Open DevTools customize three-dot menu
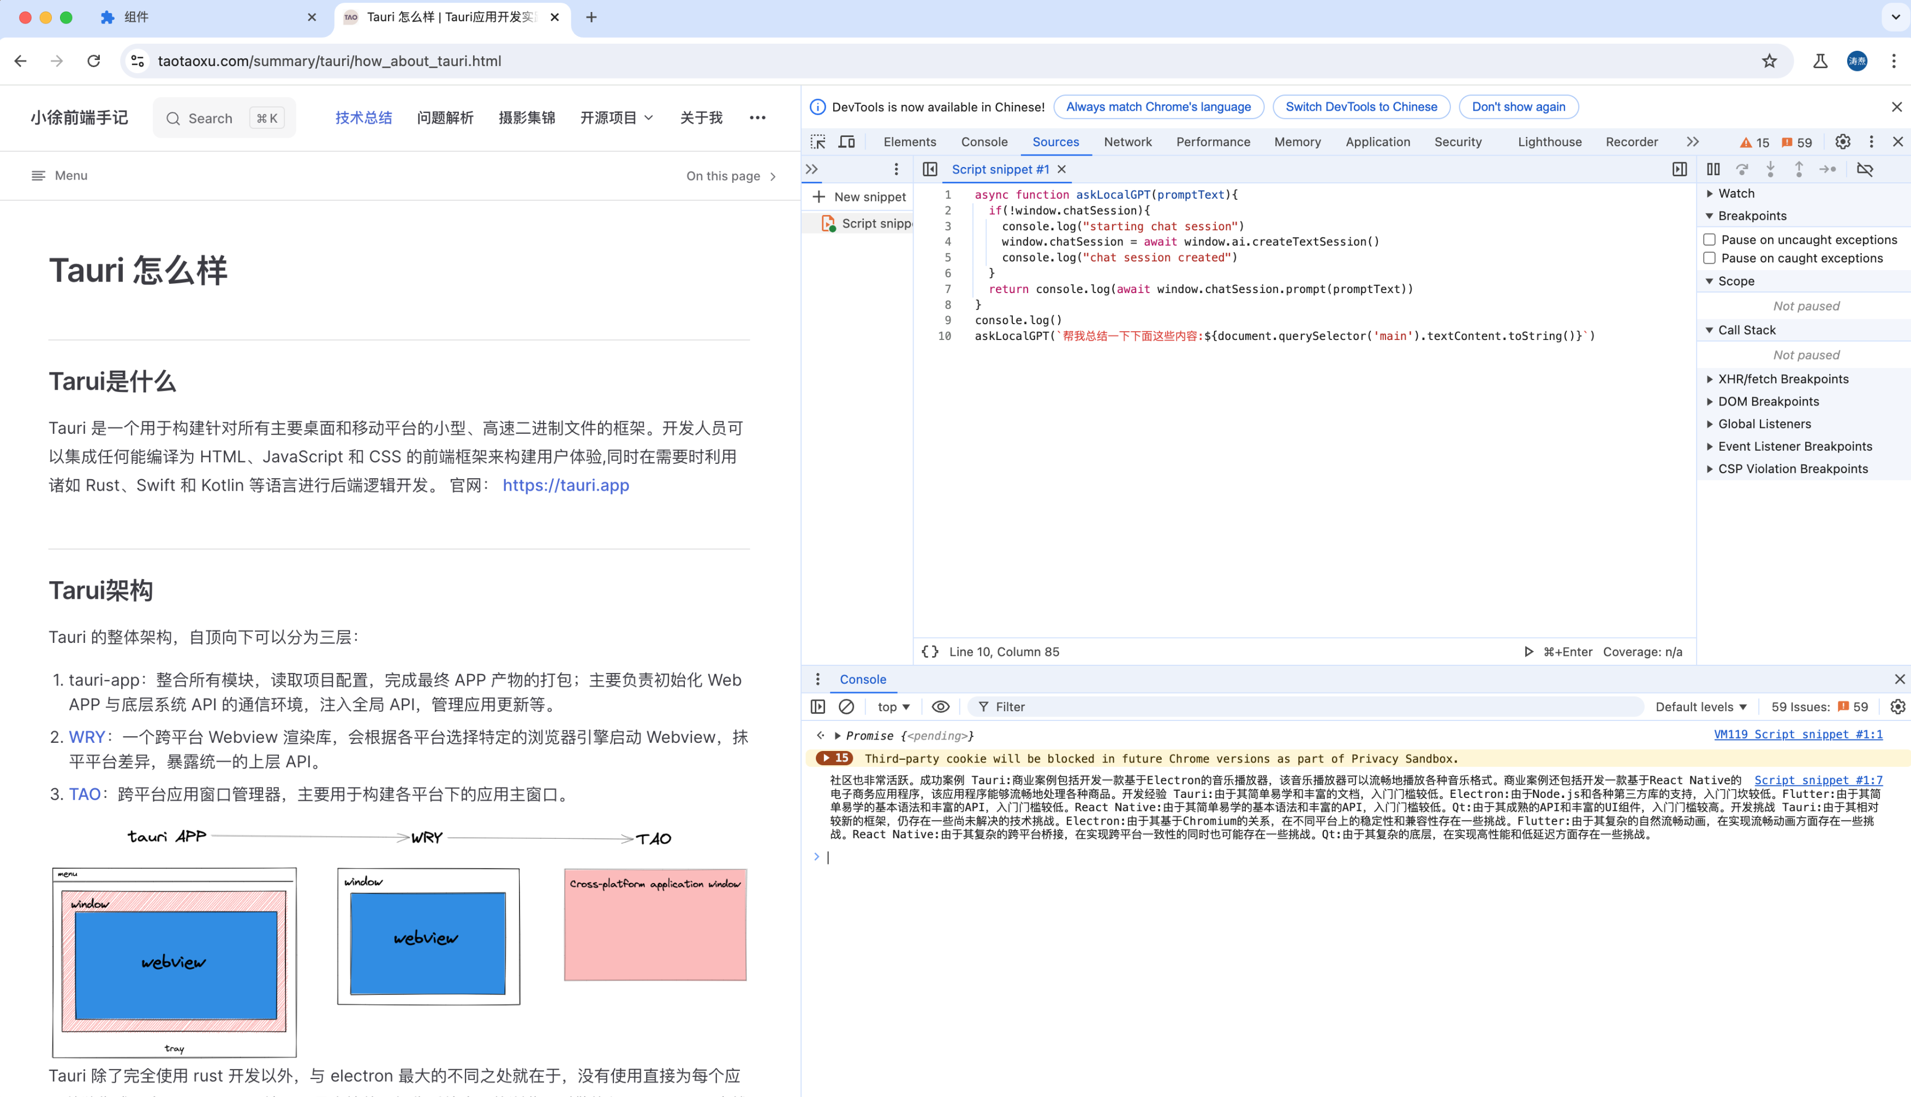1911x1097 pixels. (x=1871, y=142)
